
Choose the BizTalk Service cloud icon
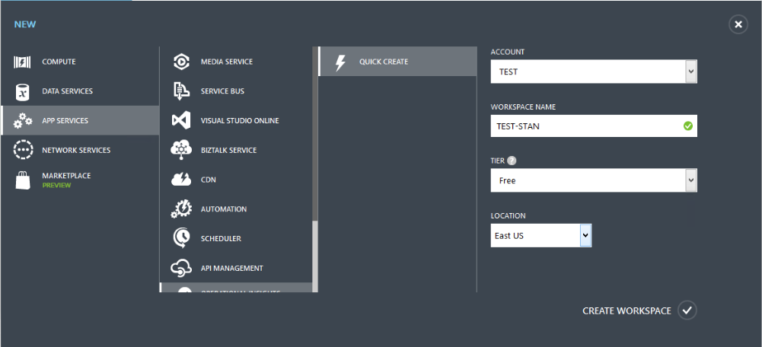pyautogui.click(x=181, y=150)
